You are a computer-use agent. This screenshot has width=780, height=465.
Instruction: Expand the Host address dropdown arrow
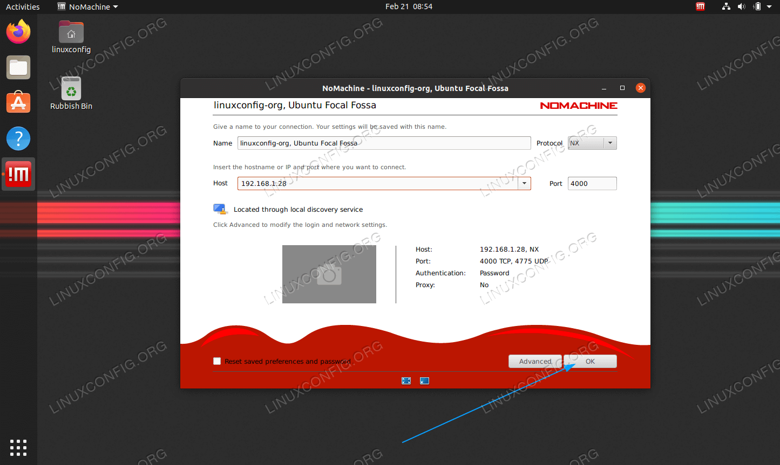(x=524, y=184)
